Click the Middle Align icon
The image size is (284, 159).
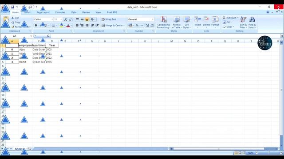[x=82, y=19]
